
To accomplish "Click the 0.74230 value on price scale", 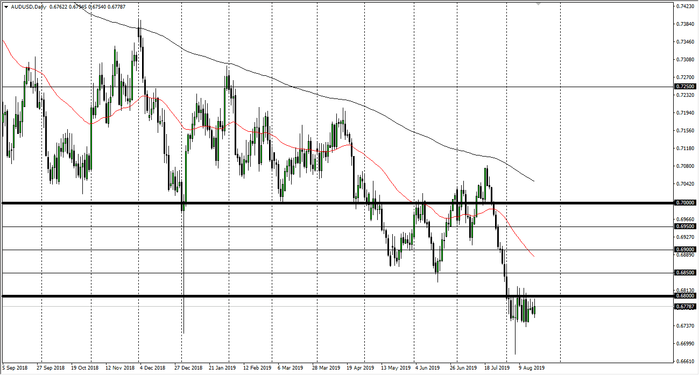I will pyautogui.click(x=684, y=6).
